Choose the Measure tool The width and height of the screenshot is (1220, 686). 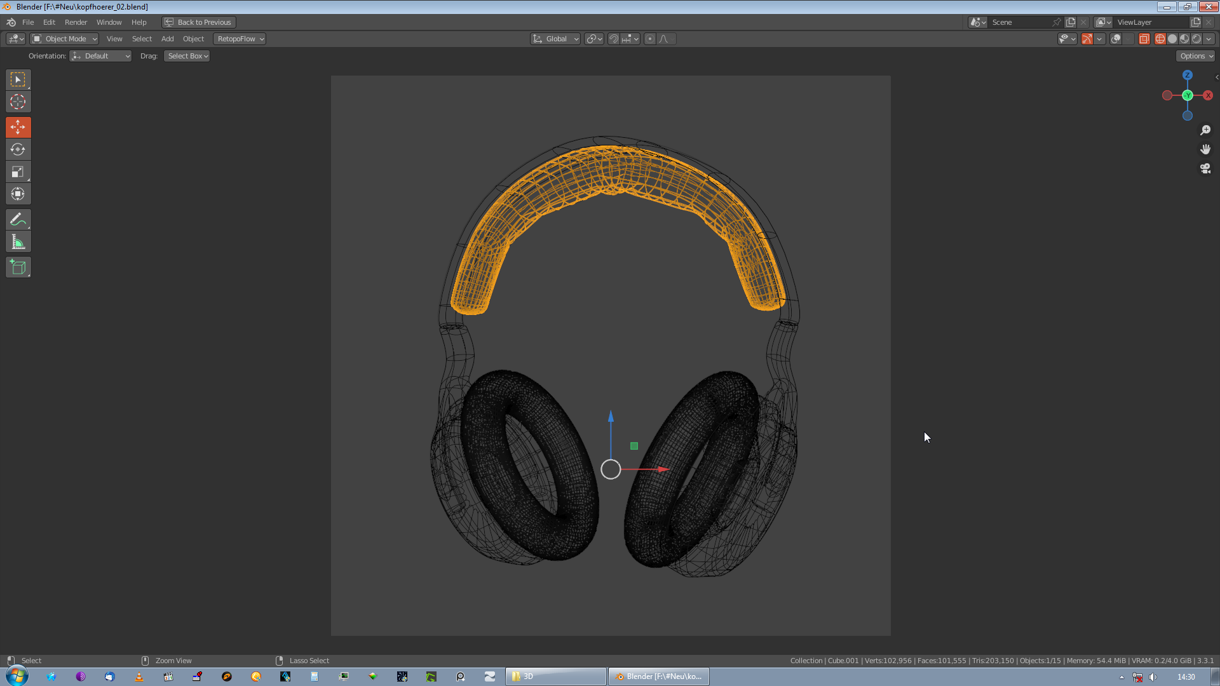[x=18, y=242]
